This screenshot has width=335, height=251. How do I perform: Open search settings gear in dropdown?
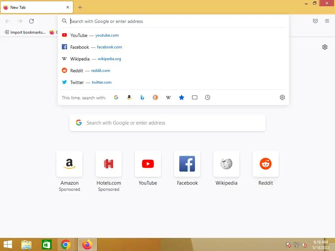tap(282, 97)
